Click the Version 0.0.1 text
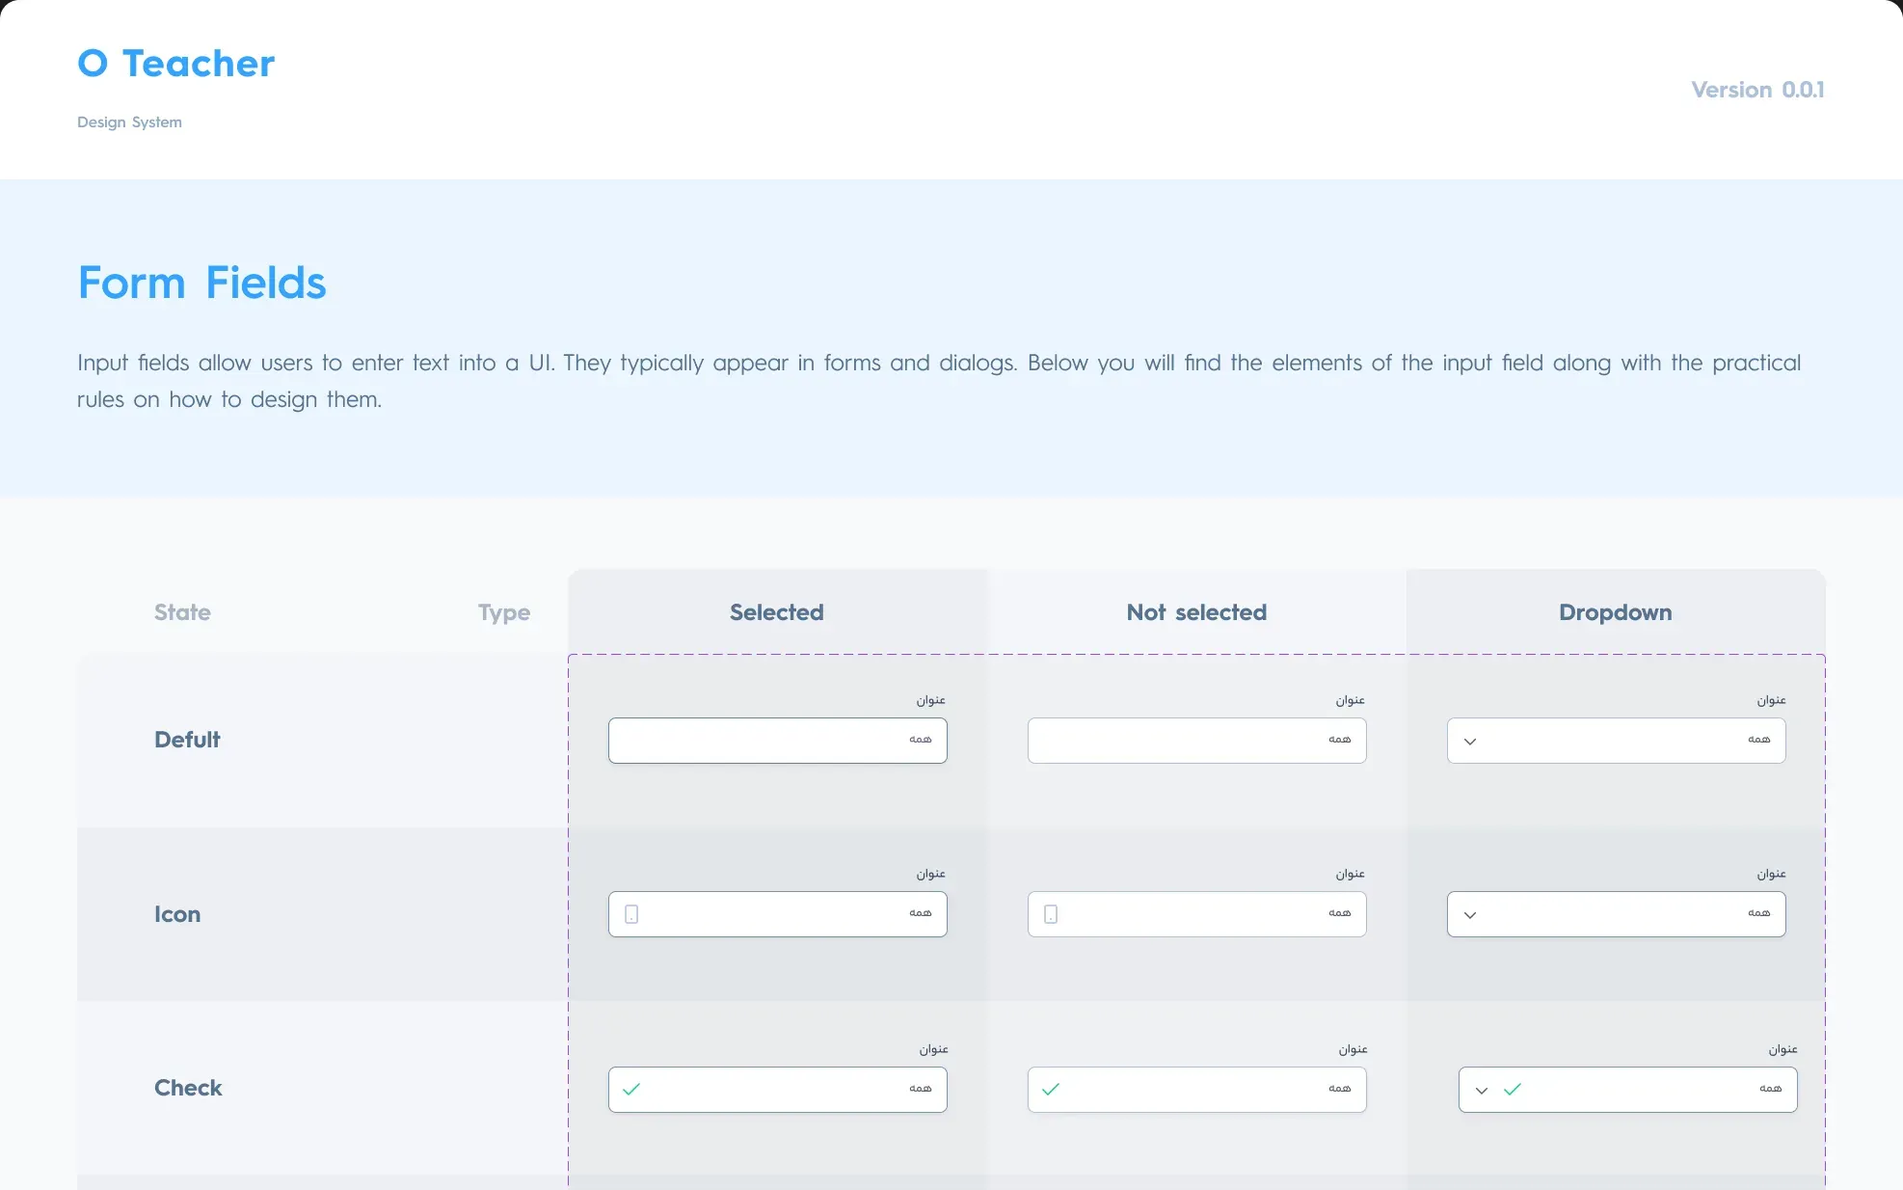The width and height of the screenshot is (1903, 1190). point(1757,90)
